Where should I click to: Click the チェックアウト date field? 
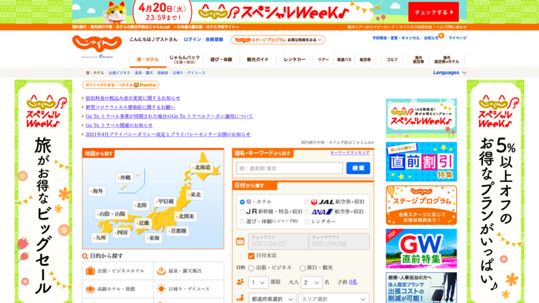pyautogui.click(x=339, y=242)
